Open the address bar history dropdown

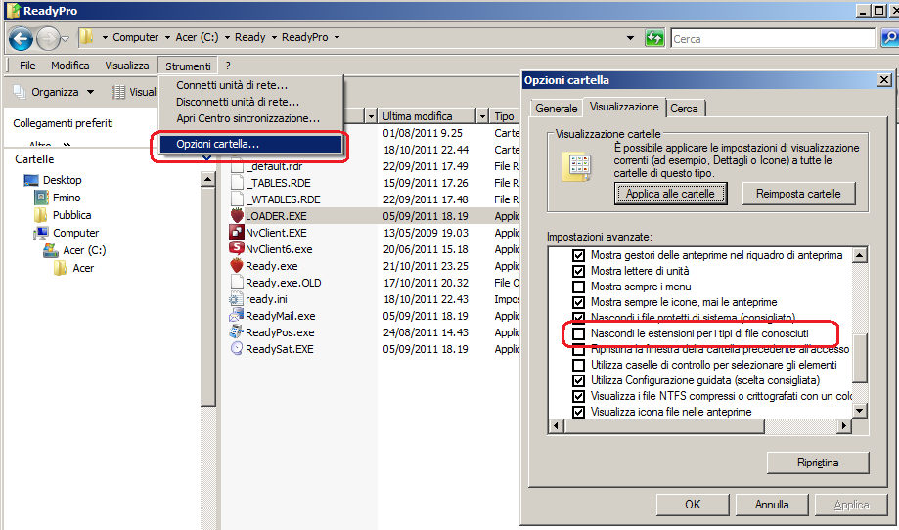pyautogui.click(x=630, y=38)
